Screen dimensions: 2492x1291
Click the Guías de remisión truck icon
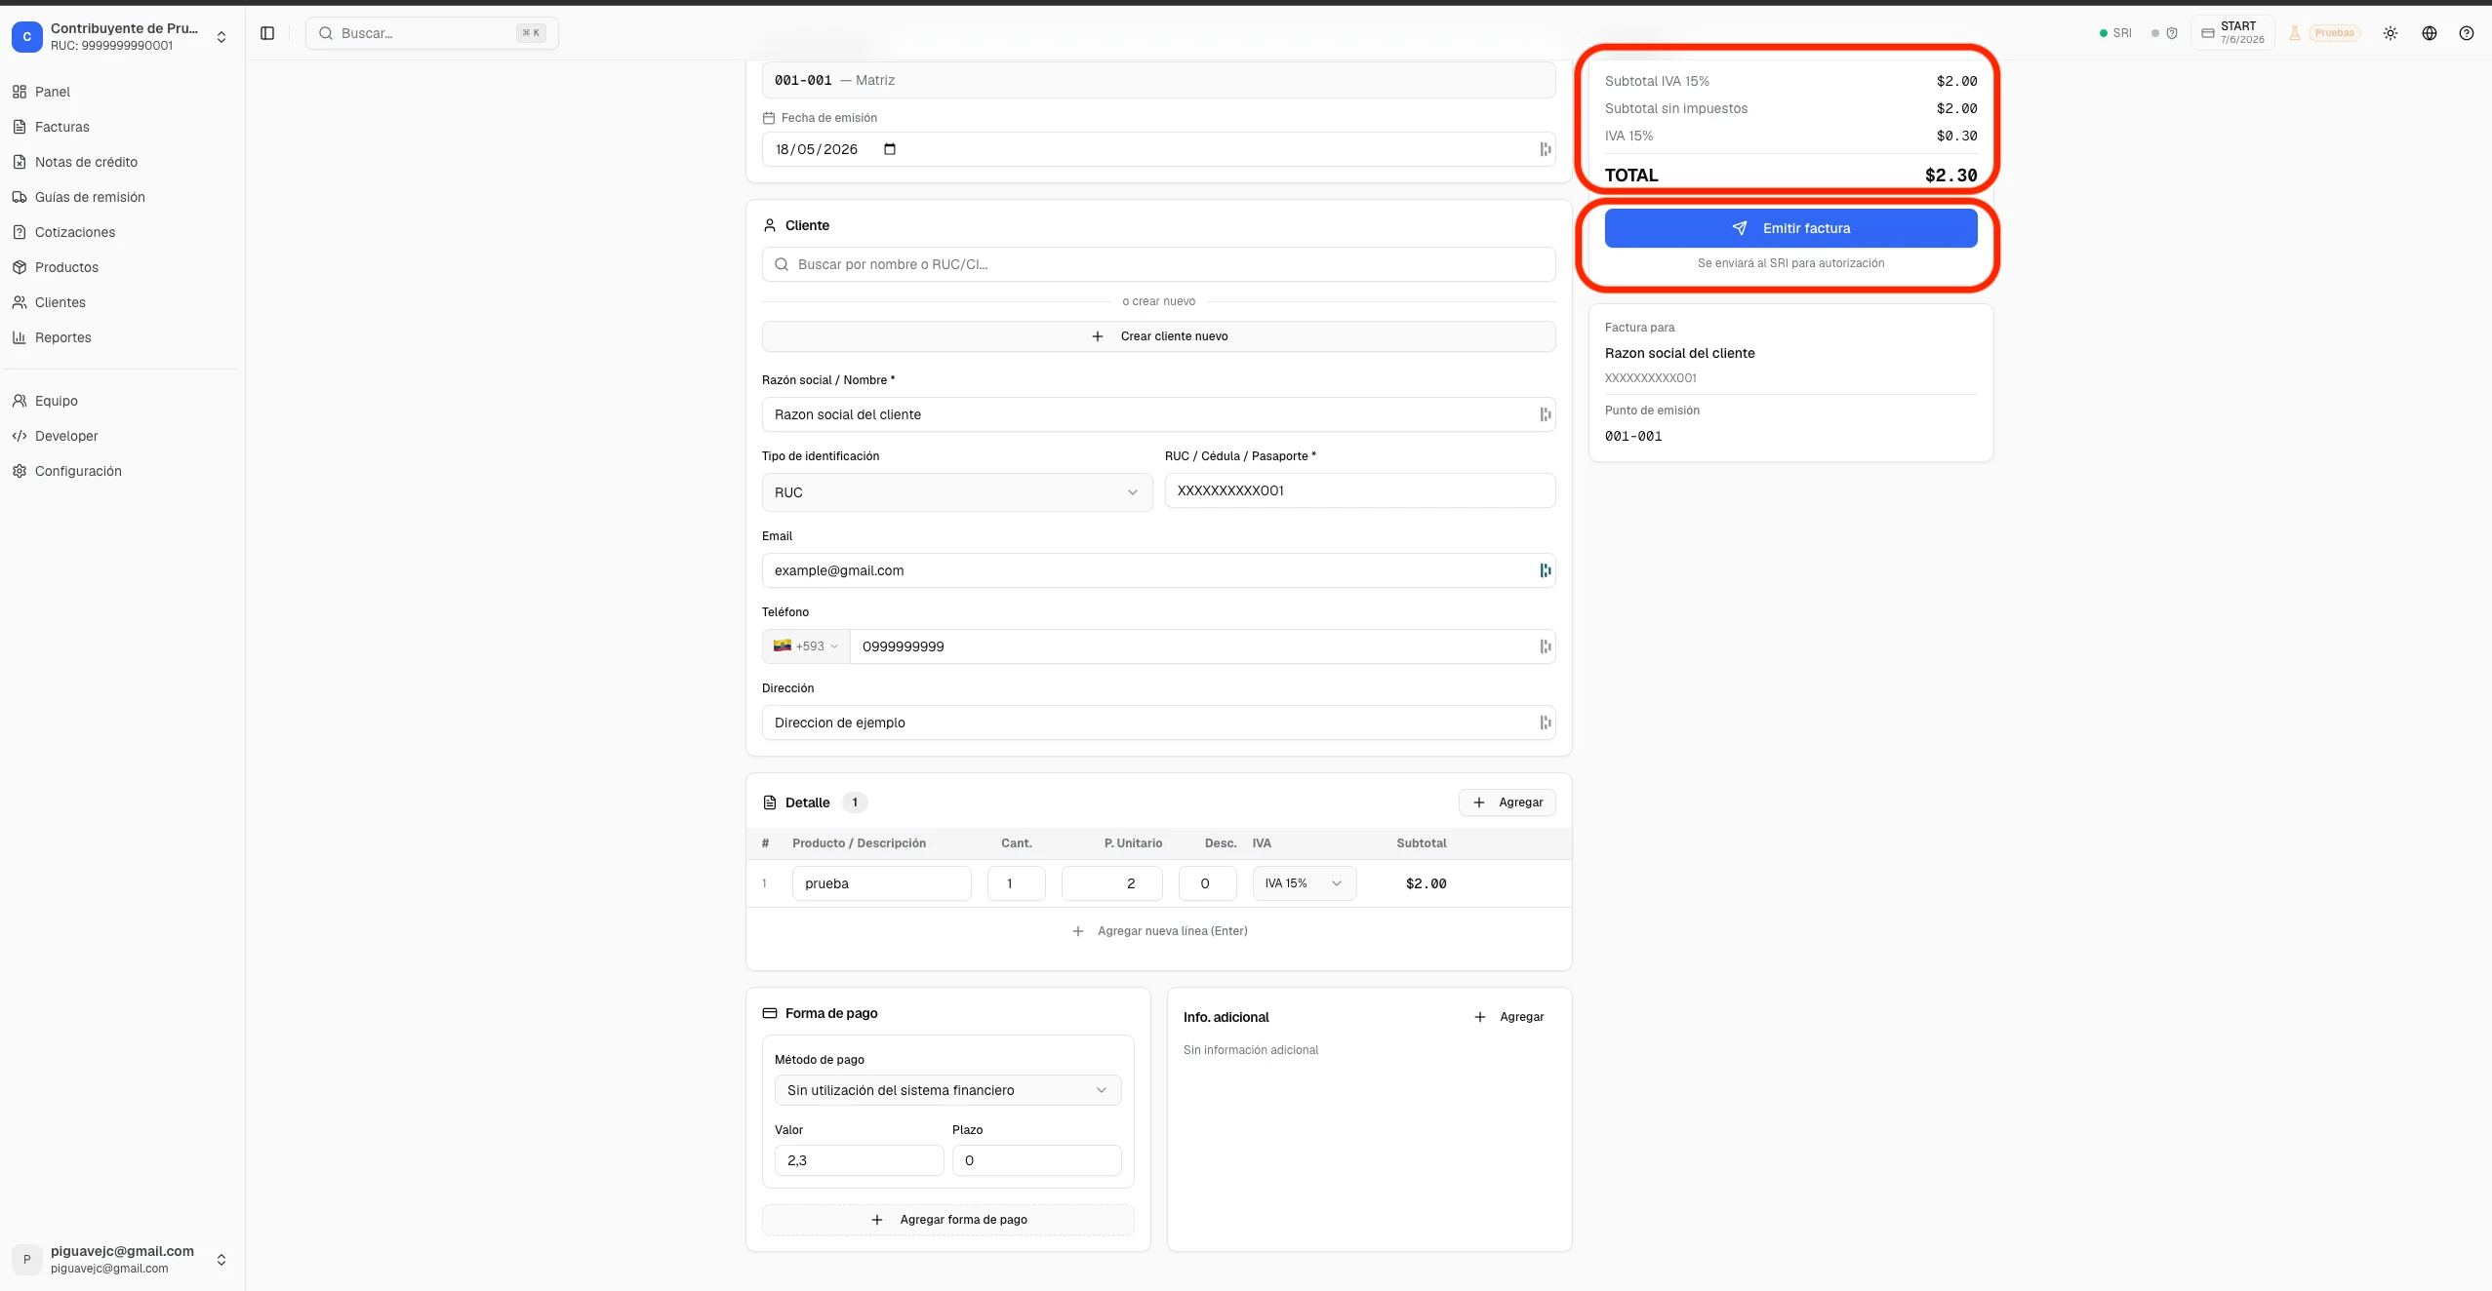(x=20, y=197)
